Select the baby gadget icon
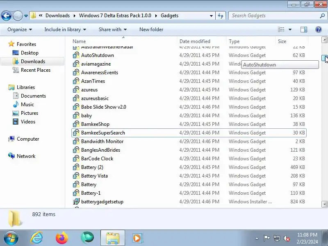This screenshot has height=246, width=328. 76,116
